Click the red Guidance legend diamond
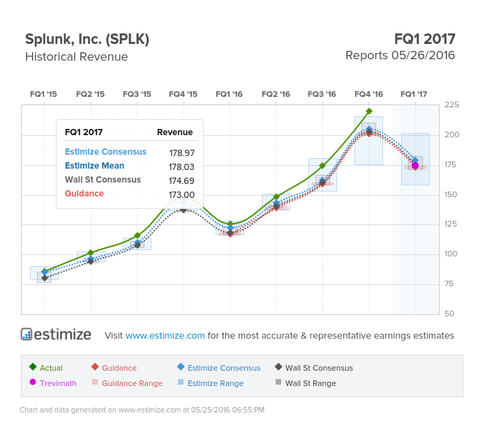 (95, 367)
